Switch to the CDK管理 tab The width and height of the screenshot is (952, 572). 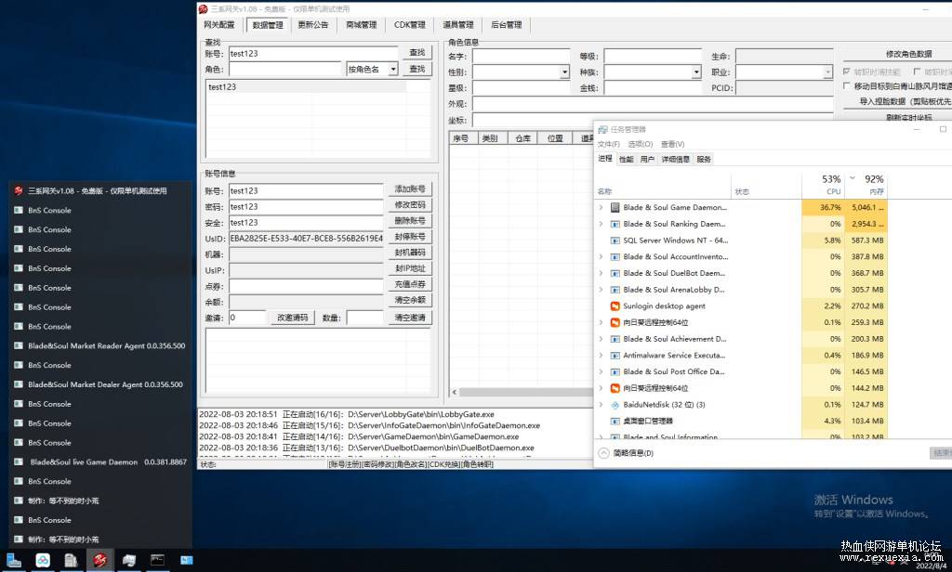pyautogui.click(x=410, y=25)
